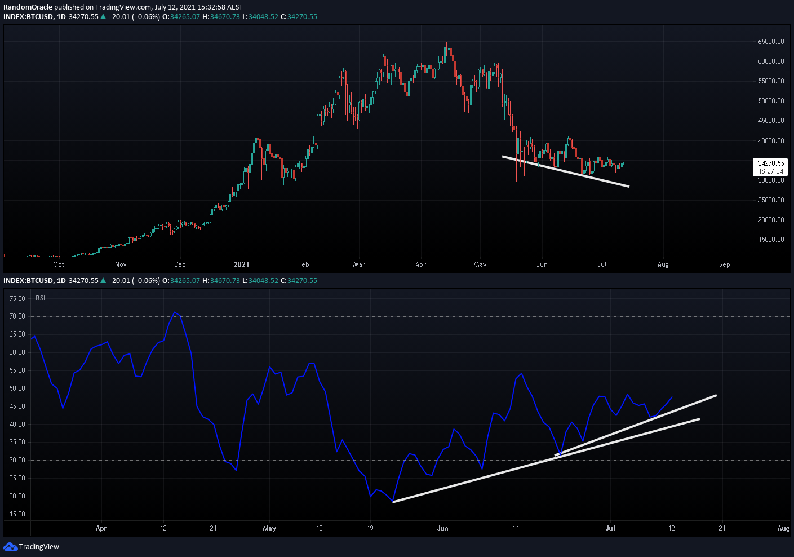Click the RSI indicator label

[41, 298]
